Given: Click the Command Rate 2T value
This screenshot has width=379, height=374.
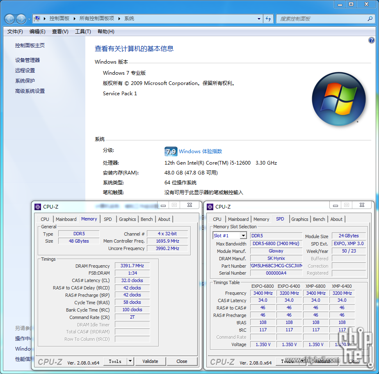Looking at the screenshot, I should [x=132, y=317].
